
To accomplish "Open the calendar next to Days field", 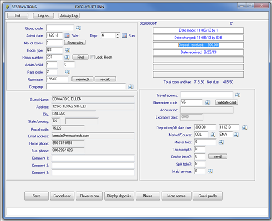I will tap(125, 35).
